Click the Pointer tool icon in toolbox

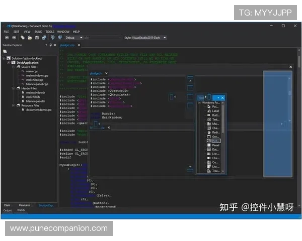(208, 106)
